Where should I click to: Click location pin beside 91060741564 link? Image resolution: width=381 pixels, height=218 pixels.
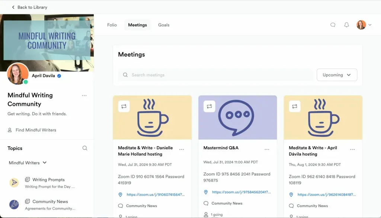pos(120,195)
